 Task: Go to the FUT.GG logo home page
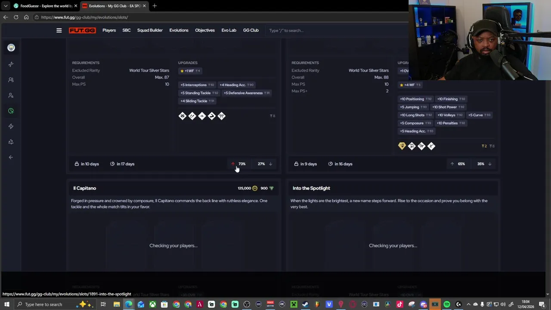pos(82,30)
